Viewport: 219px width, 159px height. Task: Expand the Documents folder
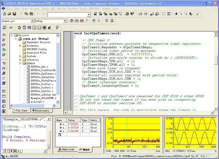click(20, 46)
